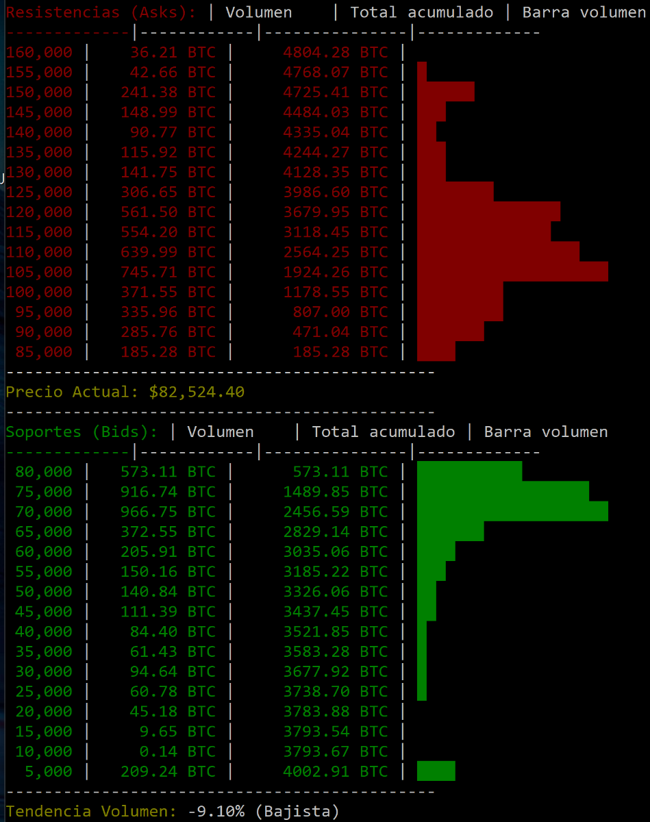Viewport: 650px width, 822px height.
Task: Click ask volume 115.92 BTC
Action: pos(168,151)
